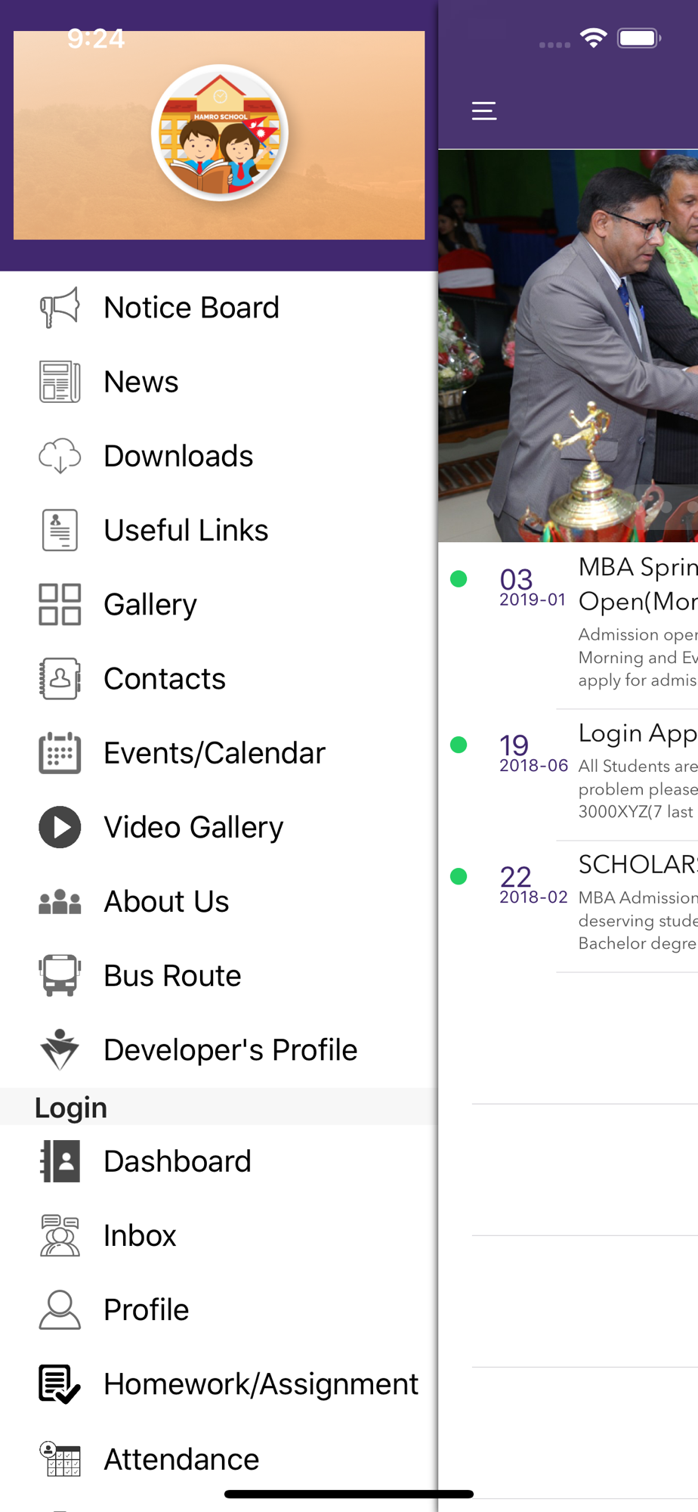Click the Downloads cloud icon
Screen dimensions: 698x1512
pos(60,456)
